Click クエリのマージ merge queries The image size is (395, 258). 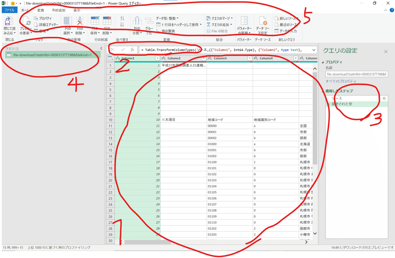point(219,18)
